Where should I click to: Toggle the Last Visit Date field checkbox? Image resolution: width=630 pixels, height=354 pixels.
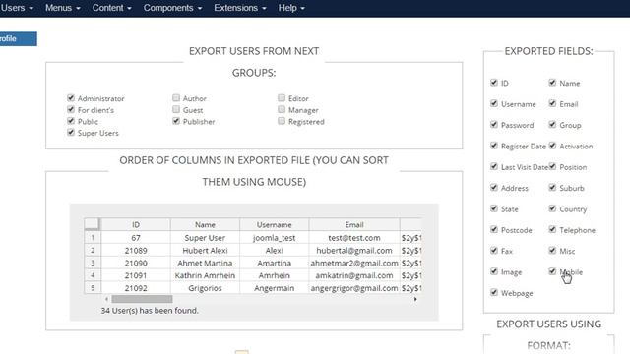(494, 166)
